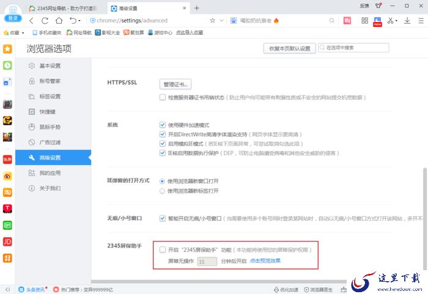Open the red JD sidebar icon

(7, 241)
